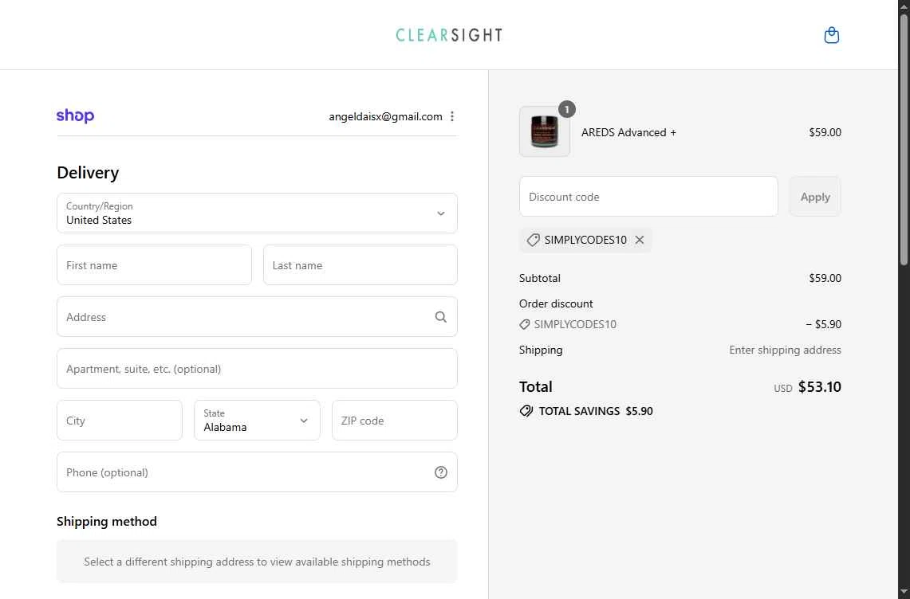Open account options three-dot menu
The width and height of the screenshot is (910, 599).
click(x=452, y=116)
